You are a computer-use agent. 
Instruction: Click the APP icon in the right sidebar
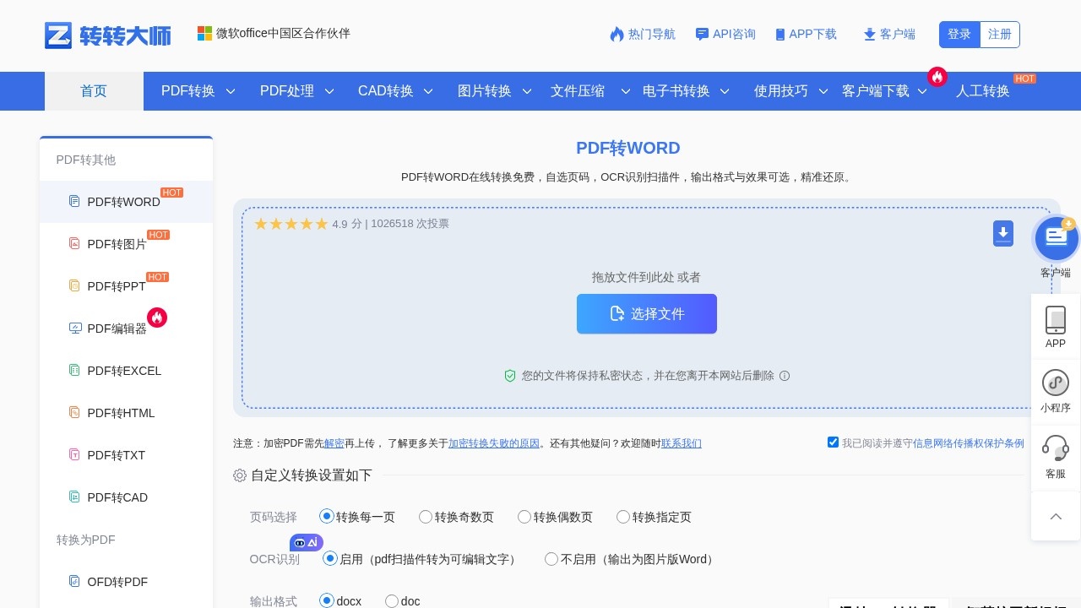(x=1056, y=320)
